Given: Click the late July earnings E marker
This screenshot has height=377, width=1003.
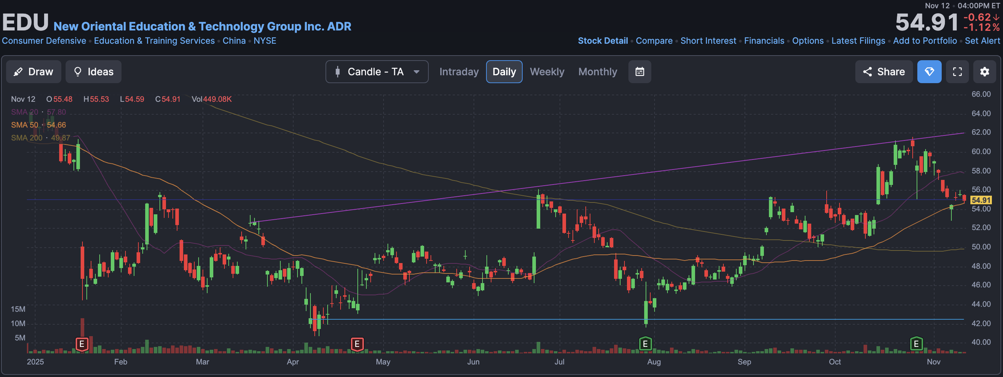Looking at the screenshot, I should [645, 344].
